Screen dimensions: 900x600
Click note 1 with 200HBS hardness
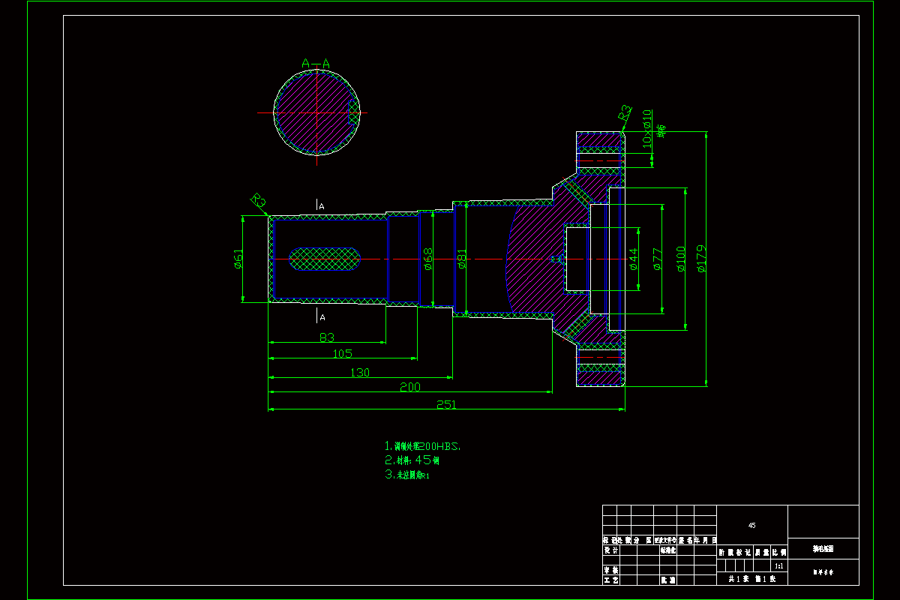pyautogui.click(x=423, y=445)
